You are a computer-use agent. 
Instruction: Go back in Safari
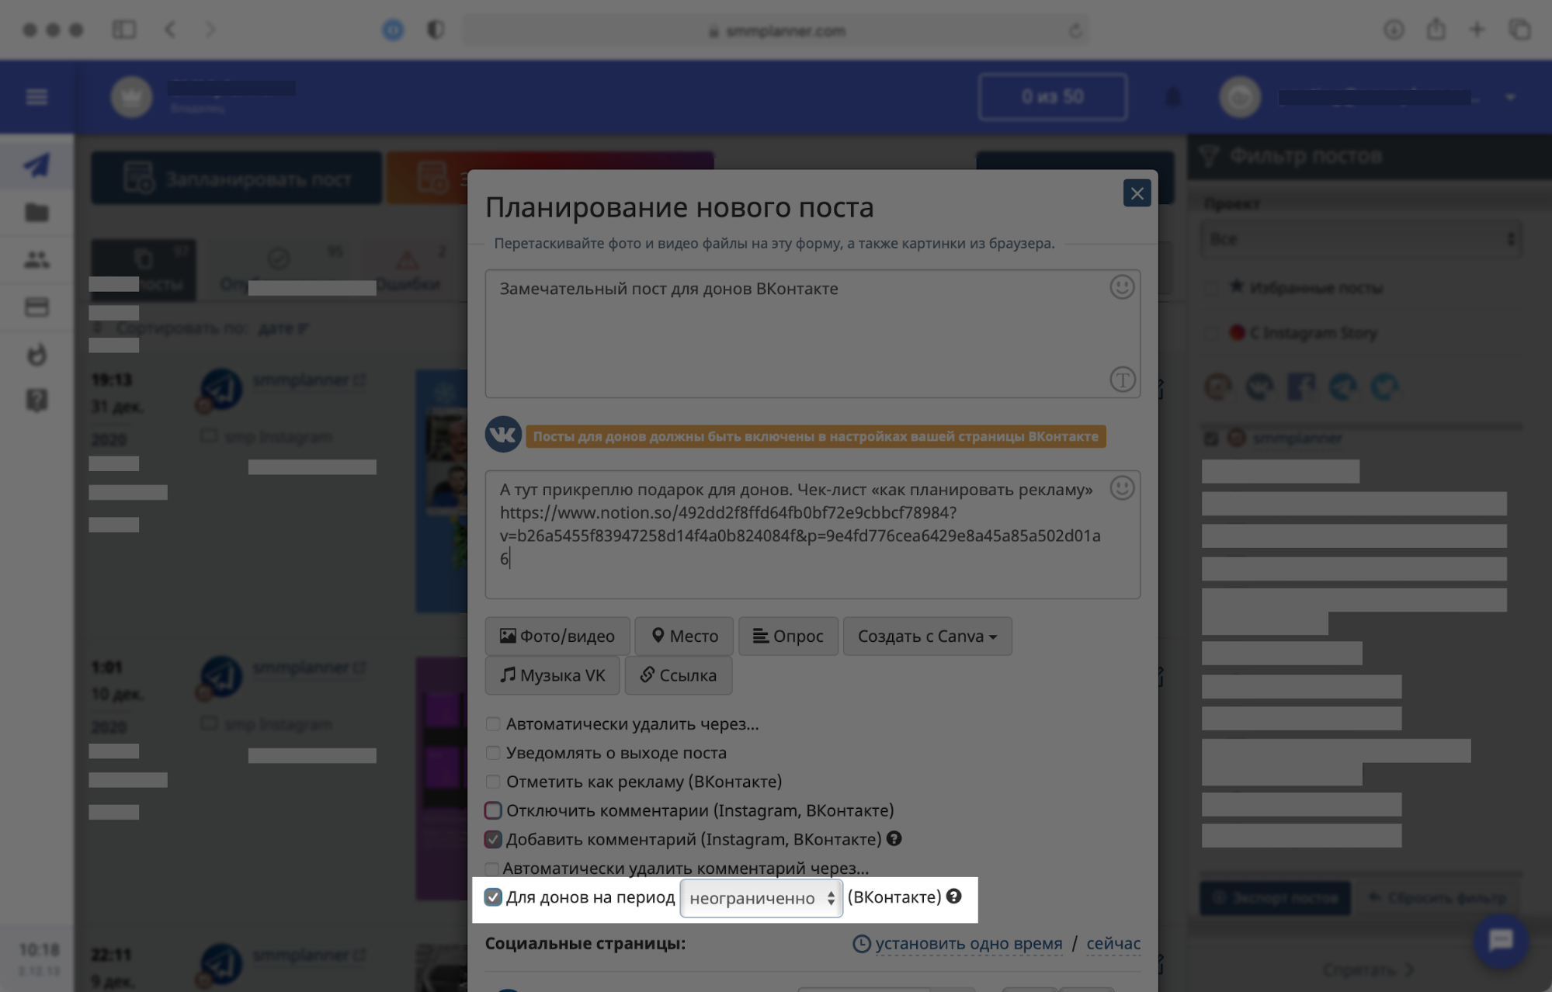point(170,29)
